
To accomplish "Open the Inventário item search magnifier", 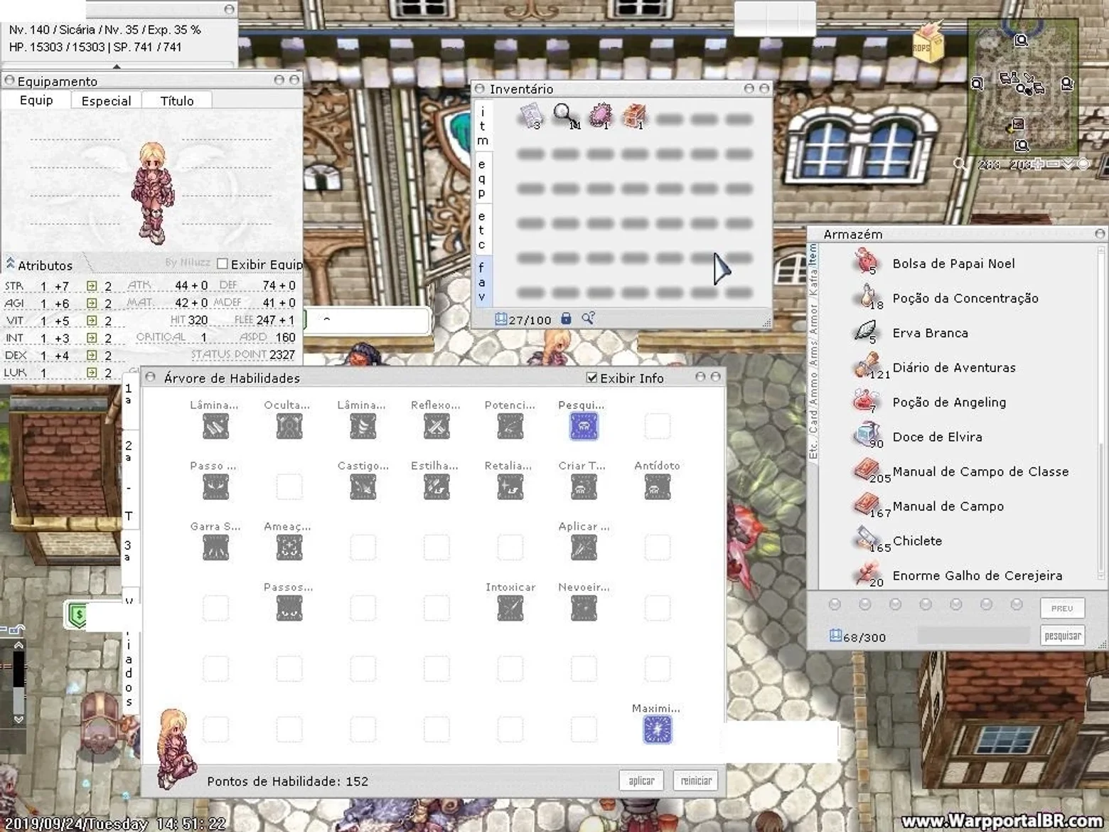I will [588, 319].
